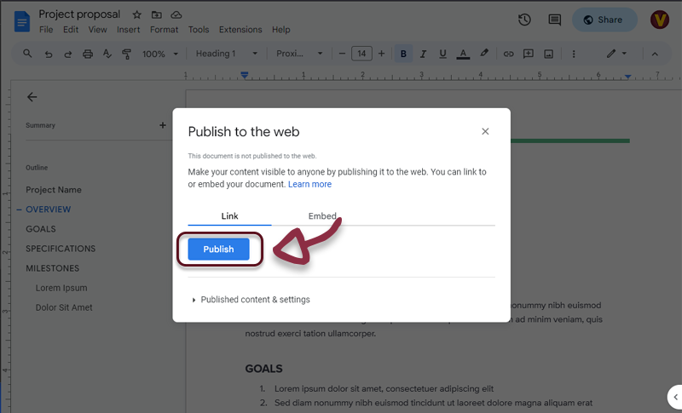Close the Publish to the web dialog
The height and width of the screenshot is (413, 682).
pyautogui.click(x=485, y=131)
